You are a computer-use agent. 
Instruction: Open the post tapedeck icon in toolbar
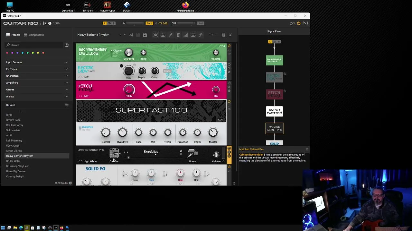[193, 35]
